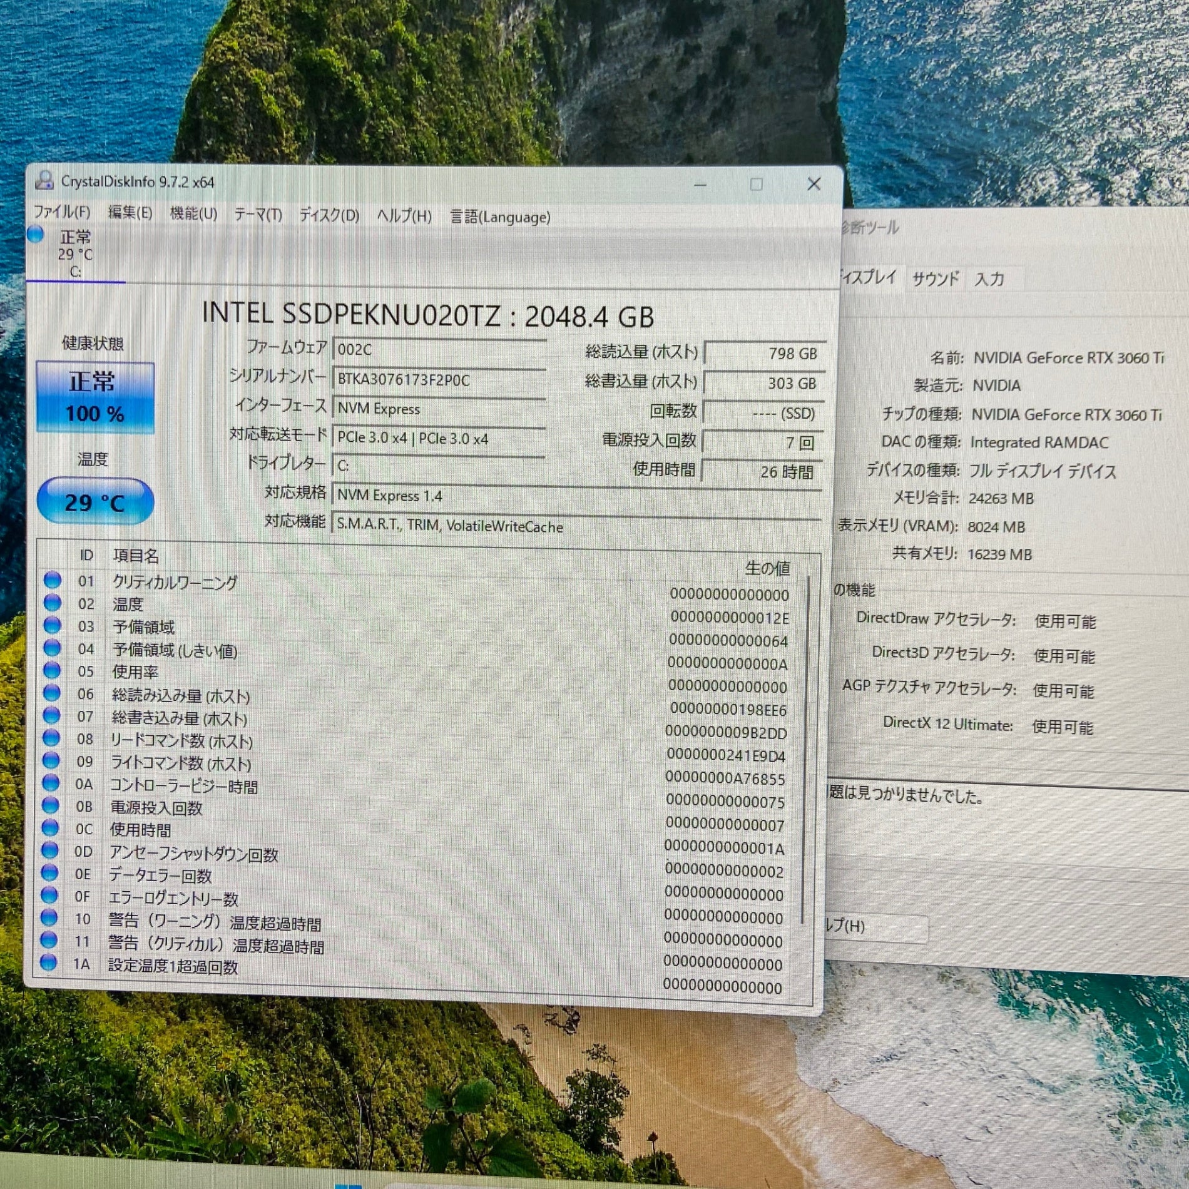The width and height of the screenshot is (1189, 1189).
Task: Click the blue status icon beside 使用率
Action: [x=52, y=670]
